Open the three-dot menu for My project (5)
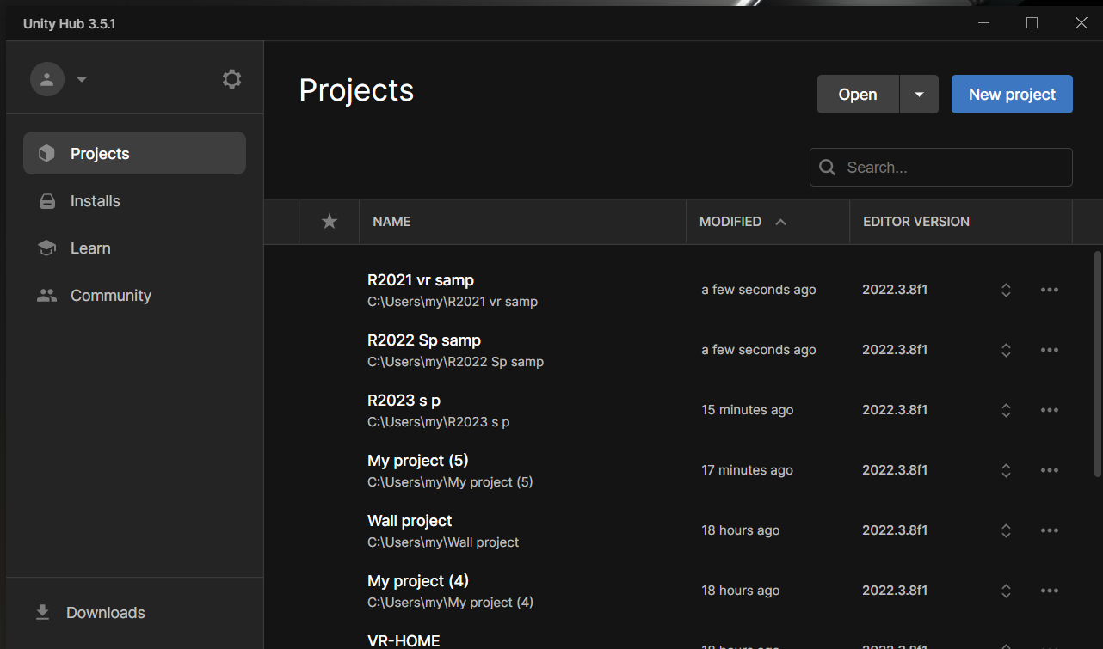The image size is (1103, 649). (x=1050, y=470)
